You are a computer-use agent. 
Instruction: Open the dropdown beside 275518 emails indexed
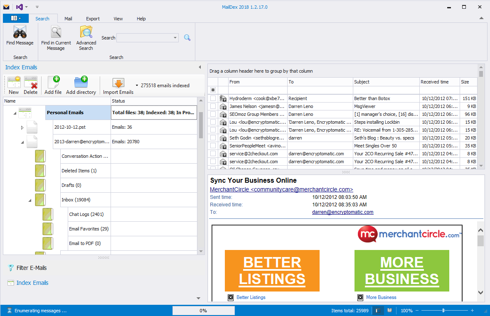pos(137,86)
